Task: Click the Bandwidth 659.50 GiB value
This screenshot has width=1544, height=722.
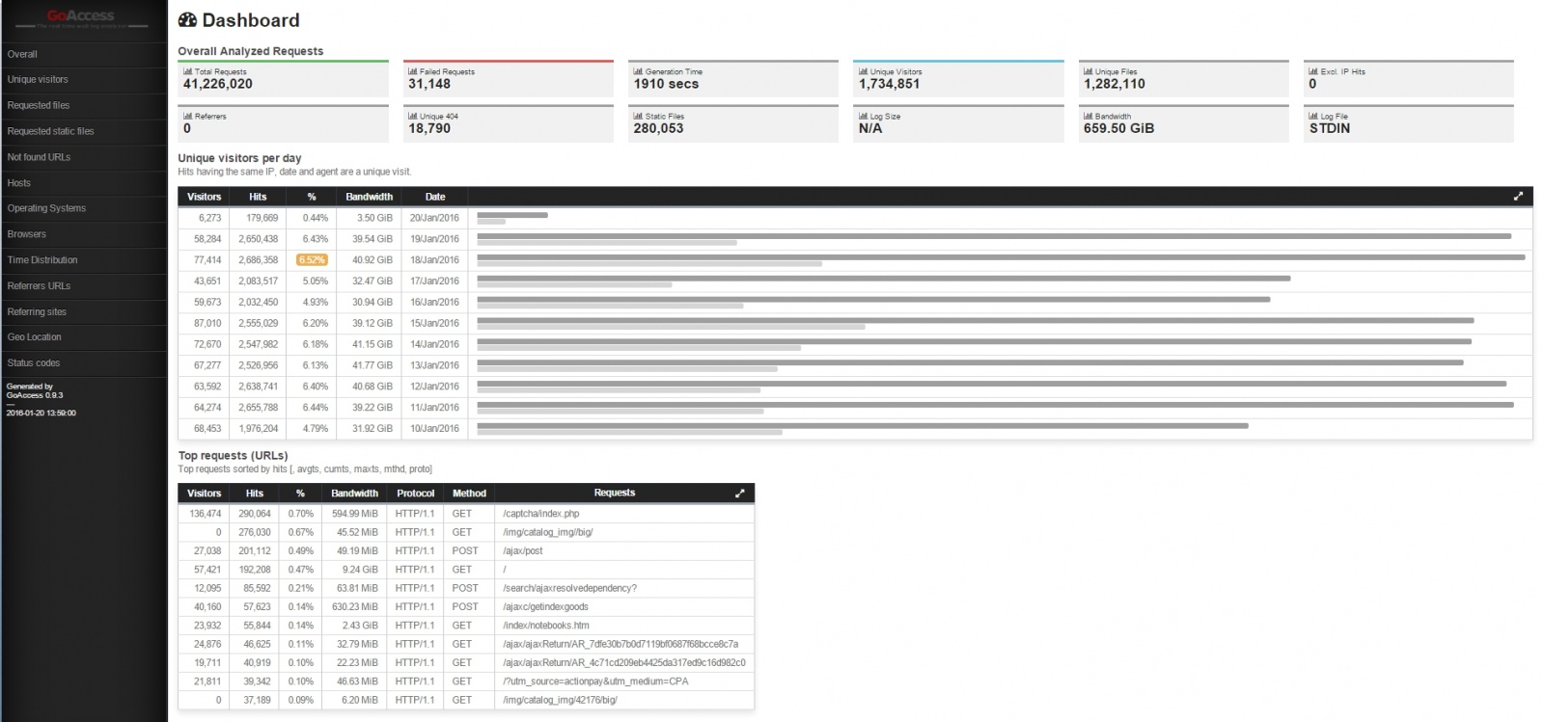Action: (1118, 128)
